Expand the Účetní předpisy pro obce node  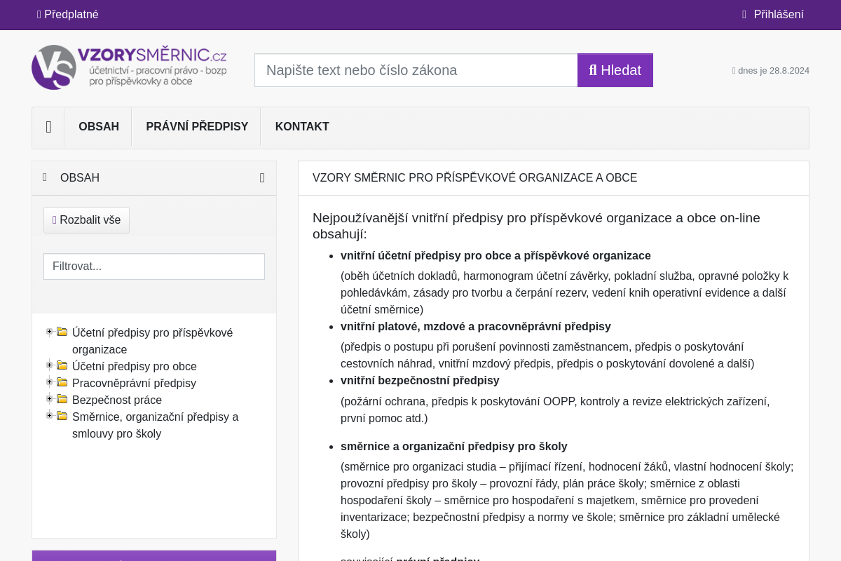(49, 365)
